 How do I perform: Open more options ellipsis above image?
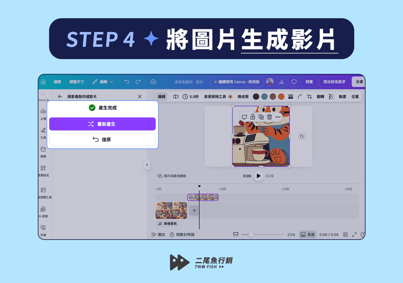(278, 117)
